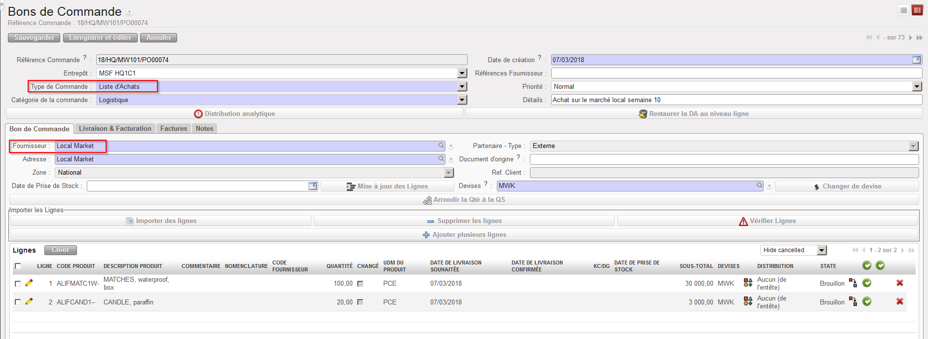Open the Priorité dropdown
The width and height of the screenshot is (928, 339).
[x=917, y=86]
